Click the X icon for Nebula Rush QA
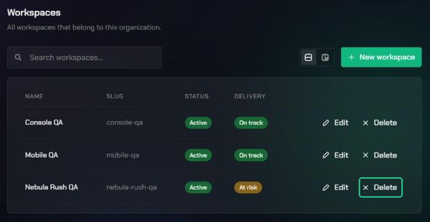The image size is (430, 222). (365, 187)
